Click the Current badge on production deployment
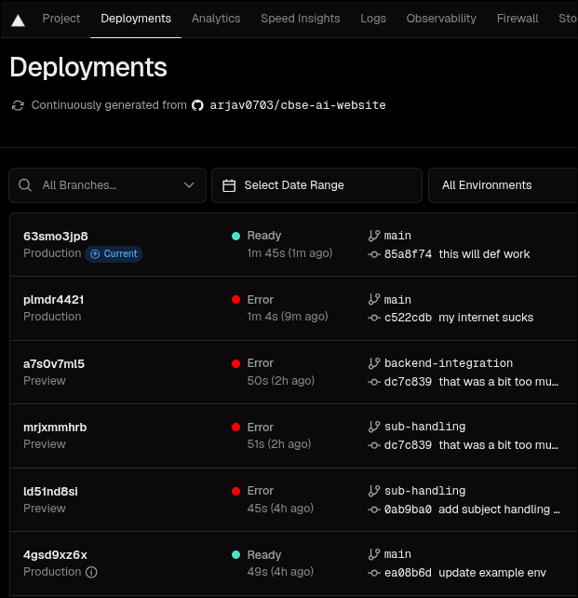 pos(114,253)
